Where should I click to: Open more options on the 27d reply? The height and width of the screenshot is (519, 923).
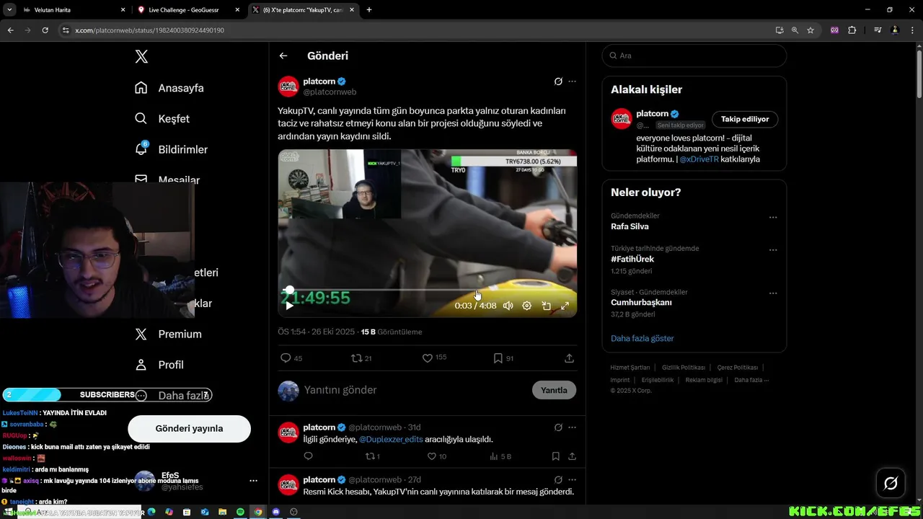pos(572,479)
